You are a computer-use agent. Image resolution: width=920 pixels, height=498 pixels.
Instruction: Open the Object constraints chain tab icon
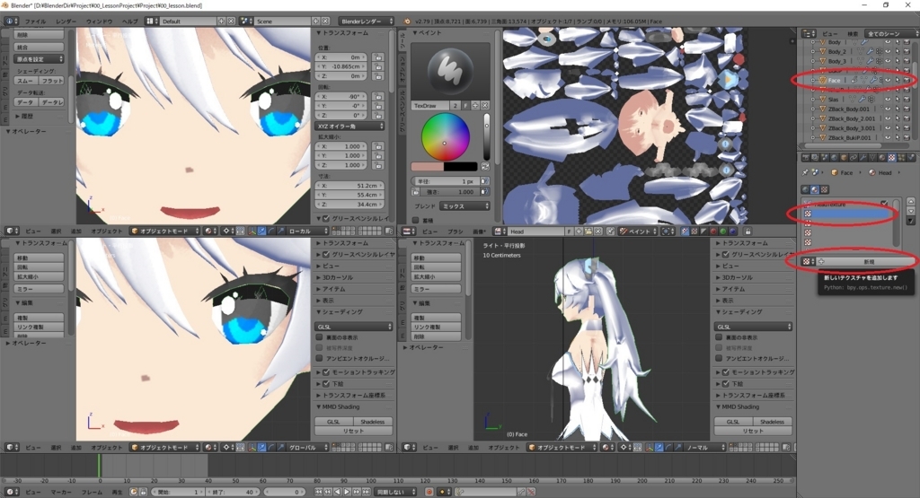point(854,157)
